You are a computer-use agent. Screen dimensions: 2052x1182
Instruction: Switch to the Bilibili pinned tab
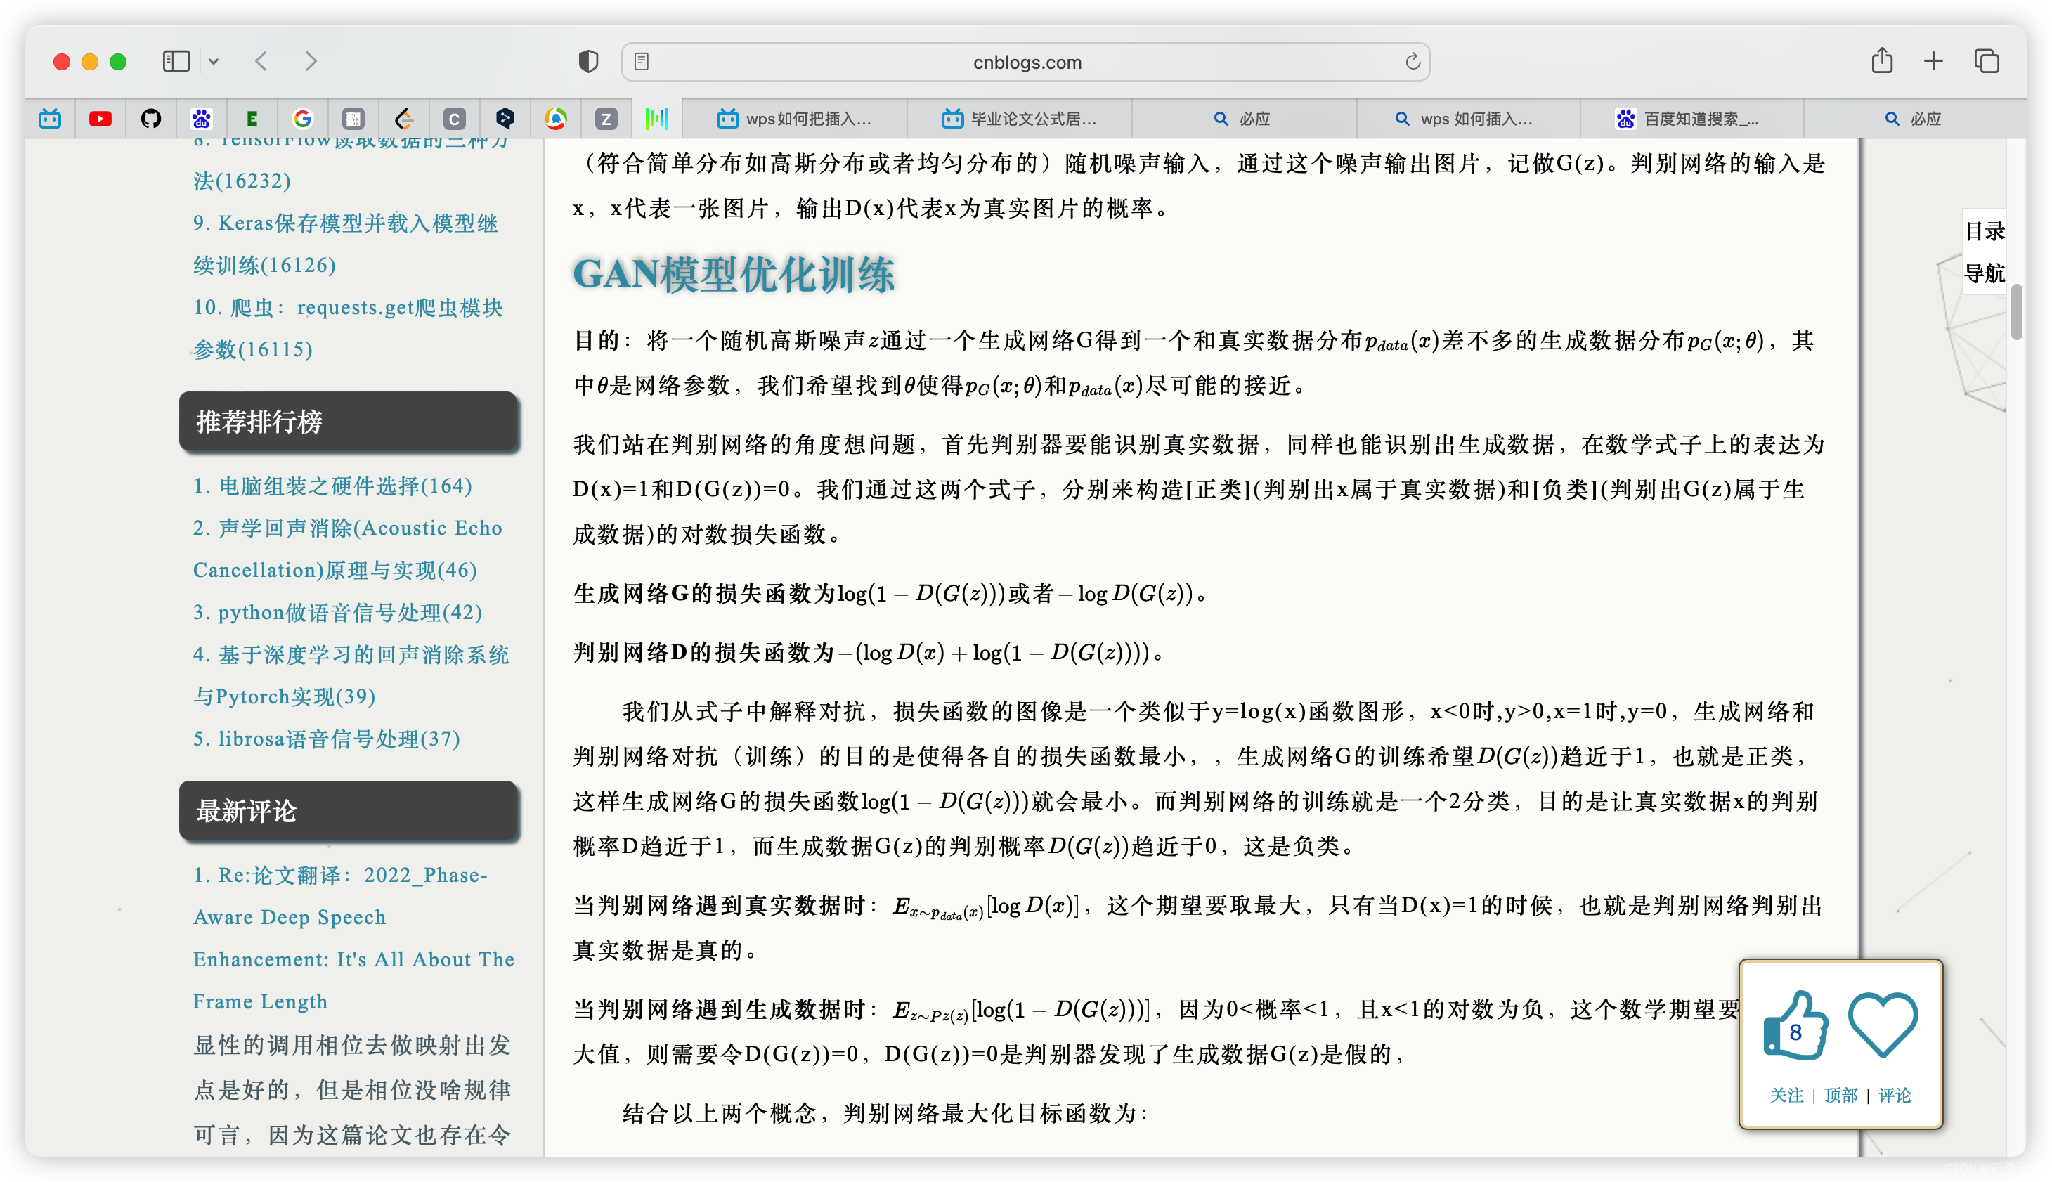coord(51,119)
